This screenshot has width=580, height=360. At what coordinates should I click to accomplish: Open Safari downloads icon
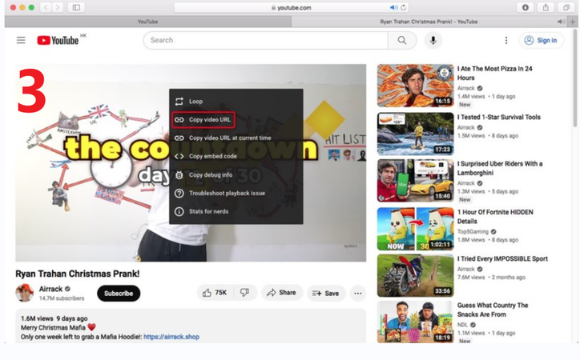pyautogui.click(x=526, y=7)
